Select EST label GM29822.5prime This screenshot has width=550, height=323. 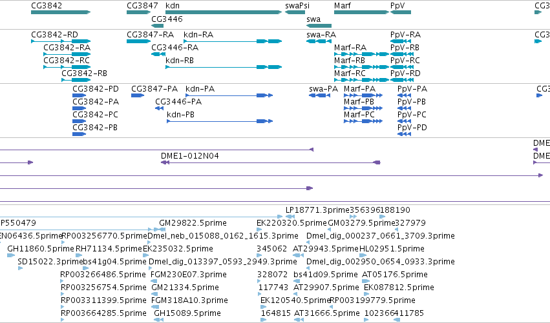click(x=193, y=223)
